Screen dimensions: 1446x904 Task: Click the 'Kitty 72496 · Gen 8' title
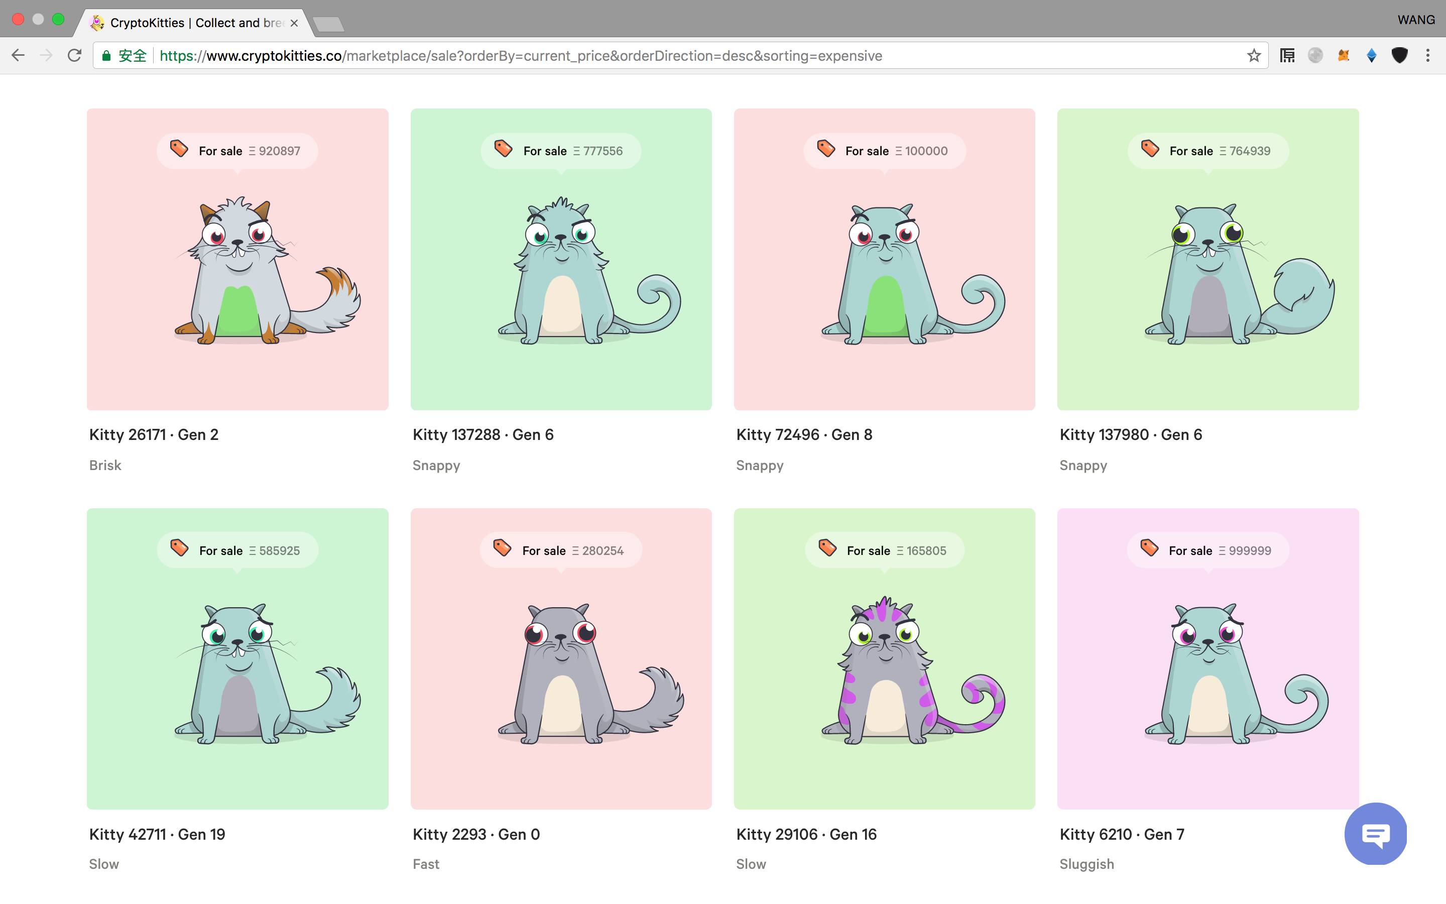[x=804, y=434]
